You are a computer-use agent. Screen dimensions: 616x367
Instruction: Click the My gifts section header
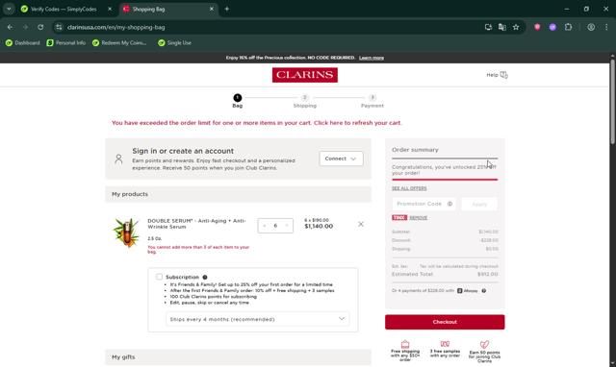coord(238,357)
